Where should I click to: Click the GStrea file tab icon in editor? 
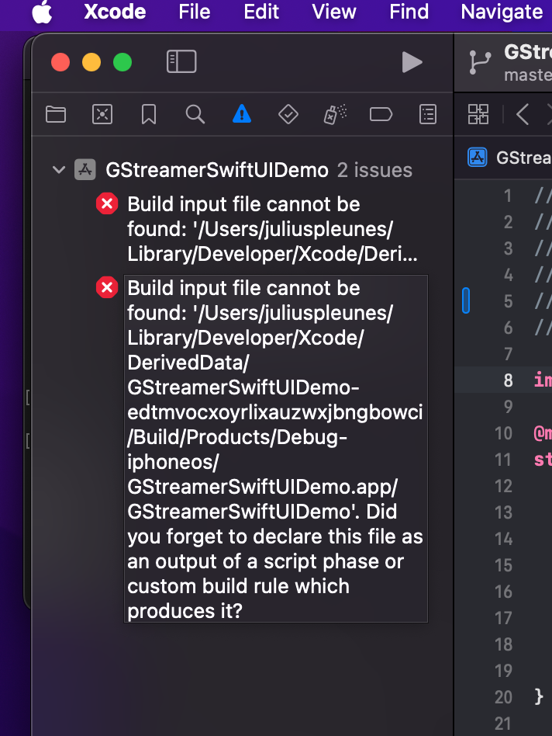click(x=478, y=158)
